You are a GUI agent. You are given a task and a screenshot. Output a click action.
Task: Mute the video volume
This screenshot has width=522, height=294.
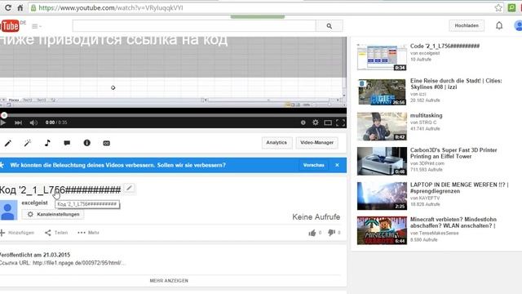click(33, 122)
